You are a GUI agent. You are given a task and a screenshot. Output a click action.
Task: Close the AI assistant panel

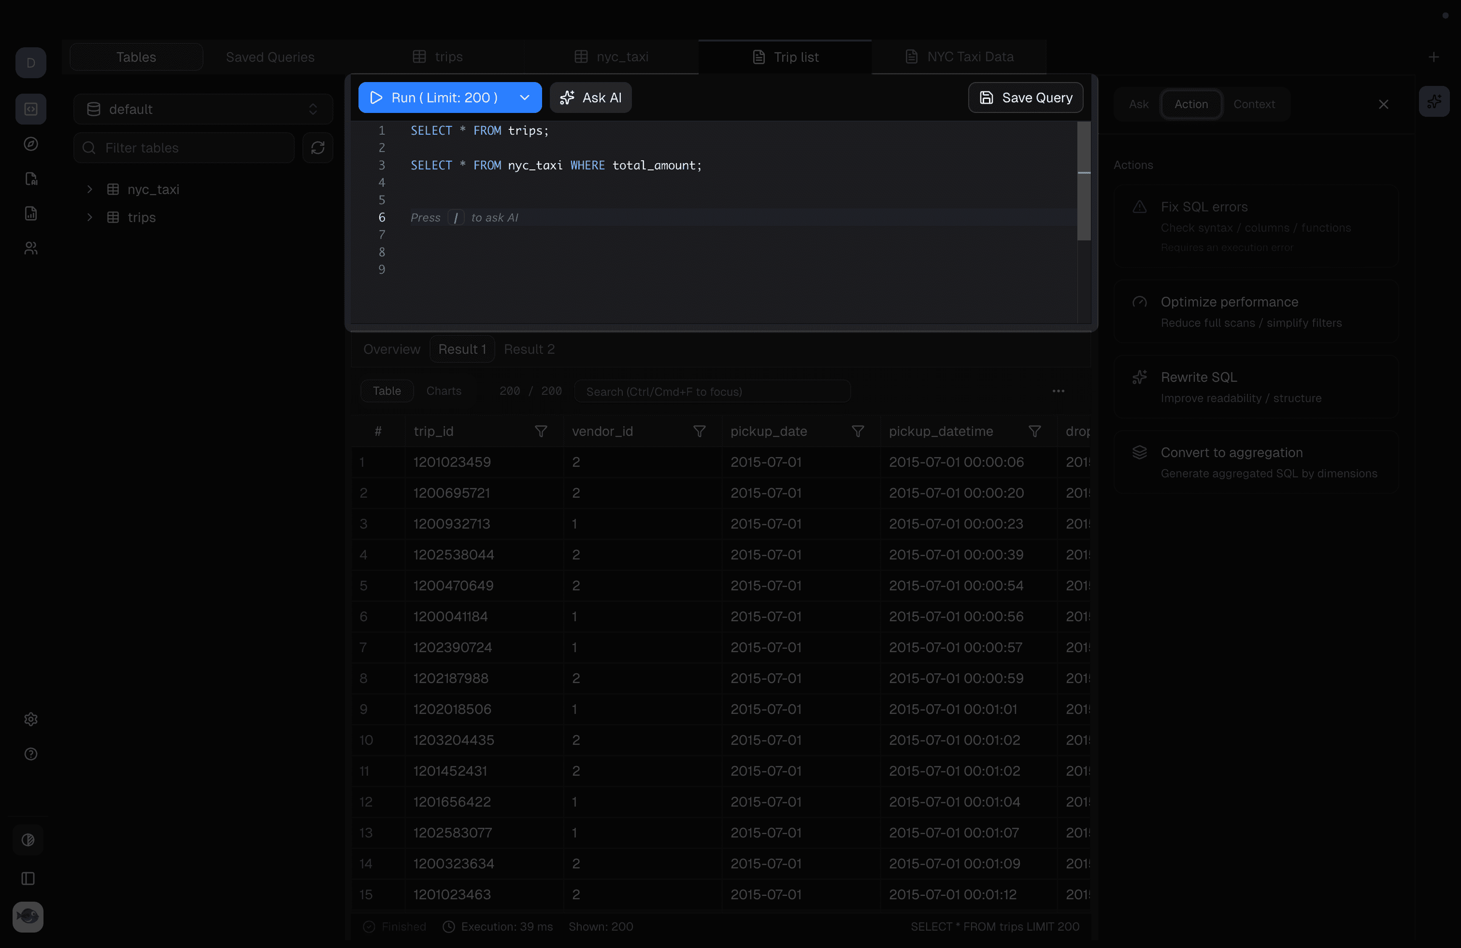(1384, 104)
